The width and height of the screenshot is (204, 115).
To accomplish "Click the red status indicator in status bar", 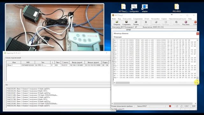I will tap(170, 106).
